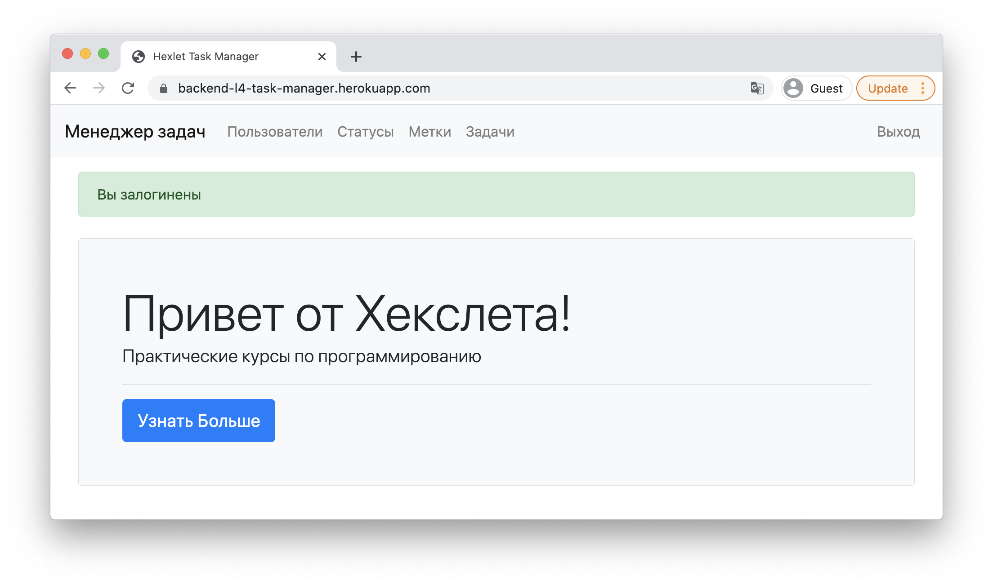The image size is (993, 586).
Task: Click the blue Узнать Больше button
Action: pos(198,420)
